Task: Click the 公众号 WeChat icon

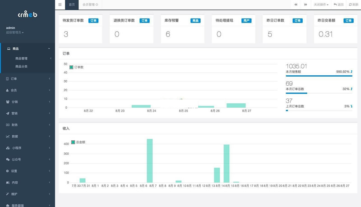Action: coord(8,159)
